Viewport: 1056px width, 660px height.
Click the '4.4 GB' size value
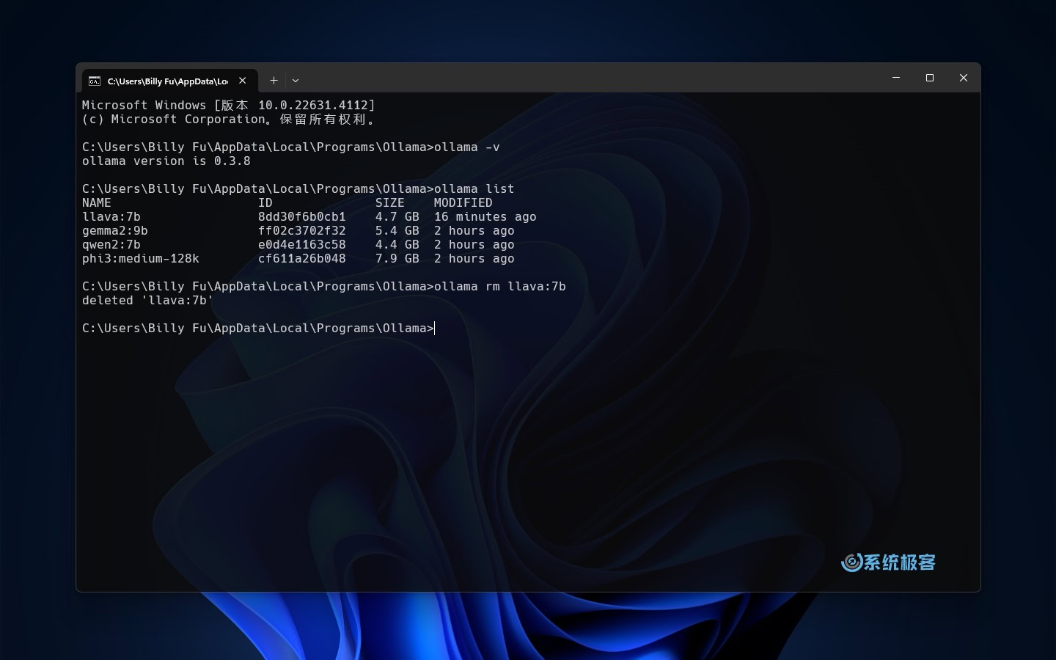[397, 244]
